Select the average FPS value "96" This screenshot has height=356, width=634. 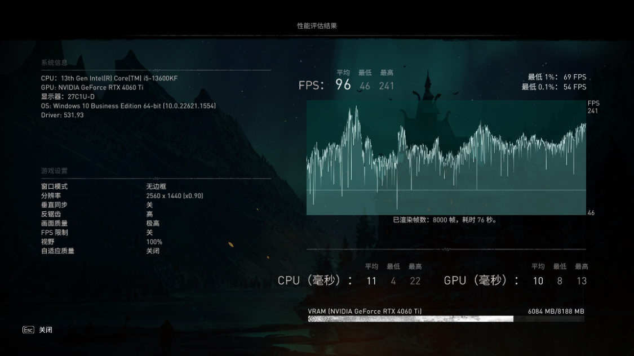tap(343, 84)
